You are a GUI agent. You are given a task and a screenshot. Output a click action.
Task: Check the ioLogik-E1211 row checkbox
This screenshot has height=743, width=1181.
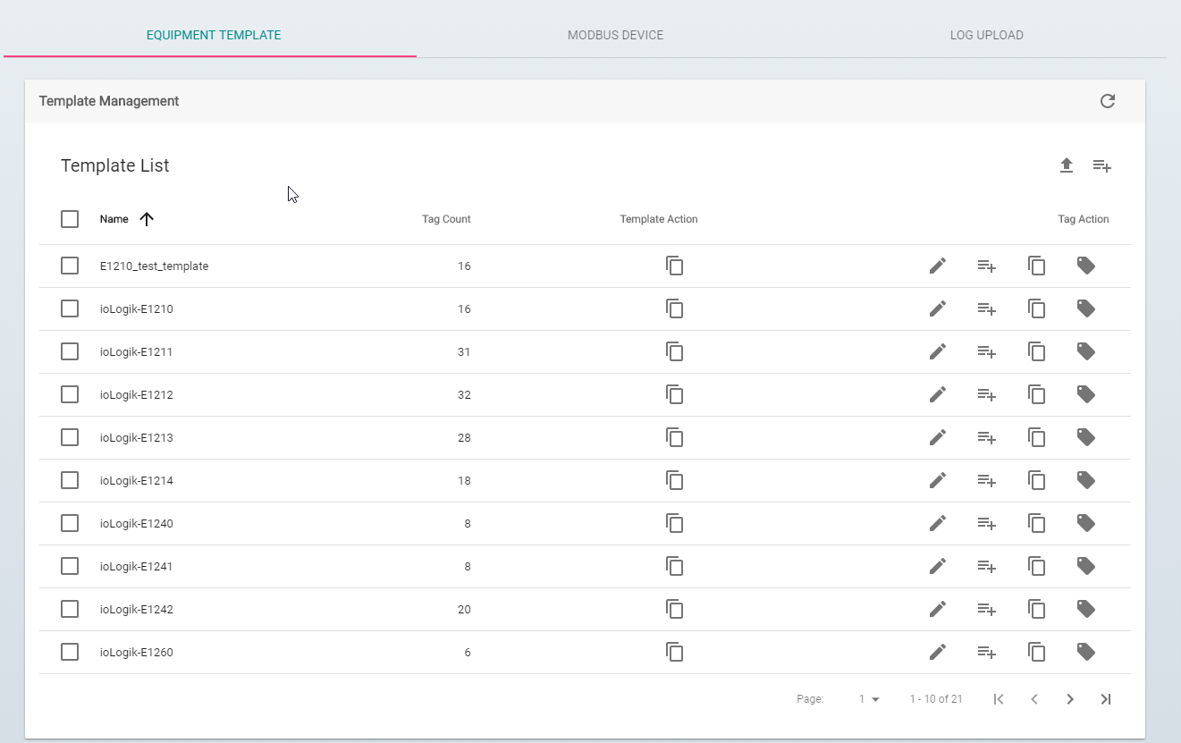point(70,351)
